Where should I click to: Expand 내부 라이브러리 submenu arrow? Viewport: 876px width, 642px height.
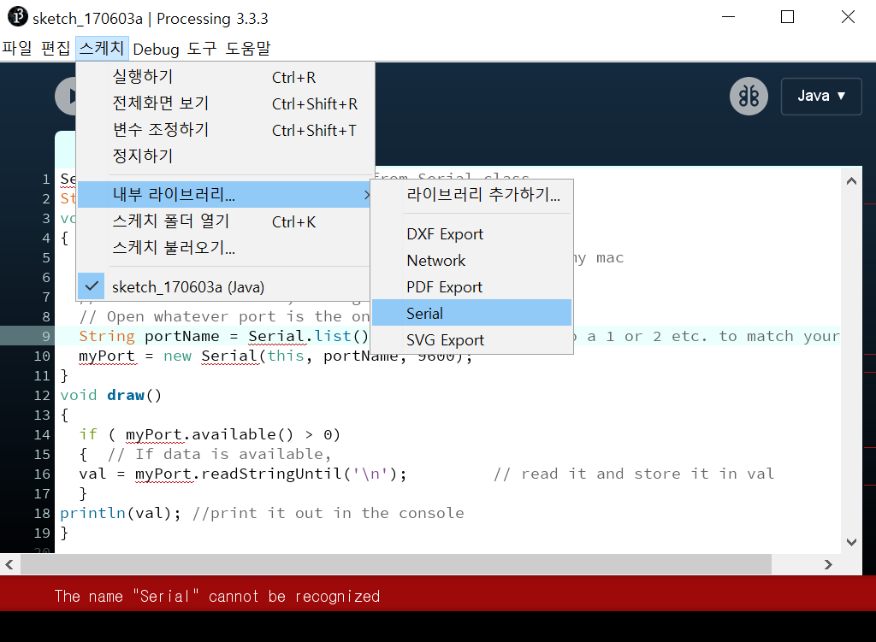coord(366,195)
